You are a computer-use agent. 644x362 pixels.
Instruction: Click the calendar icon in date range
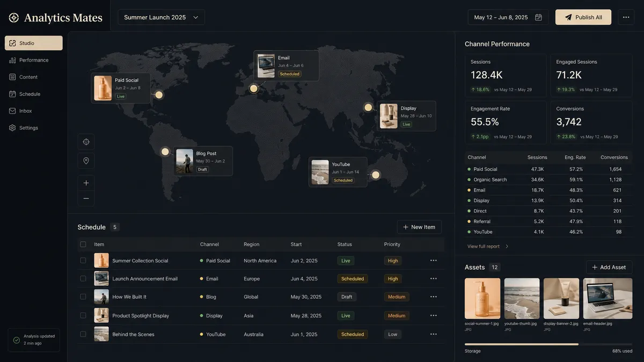pos(538,17)
